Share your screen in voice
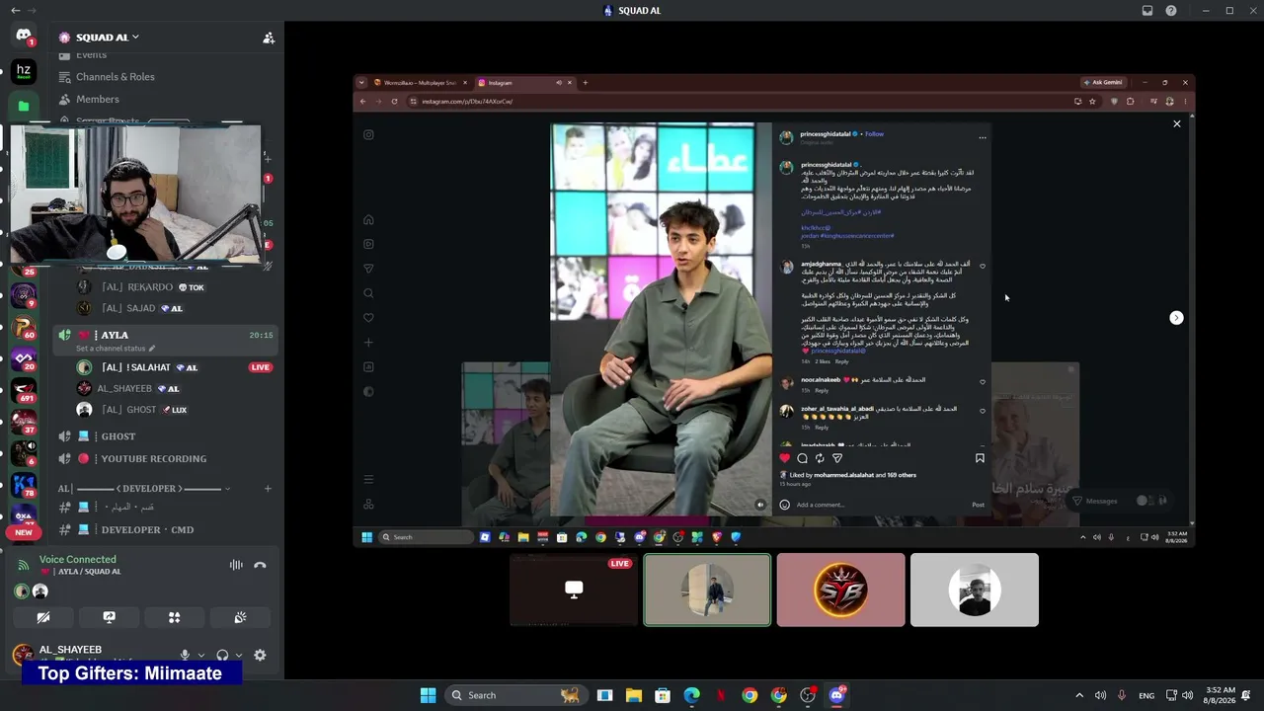The image size is (1264, 711). (x=109, y=617)
